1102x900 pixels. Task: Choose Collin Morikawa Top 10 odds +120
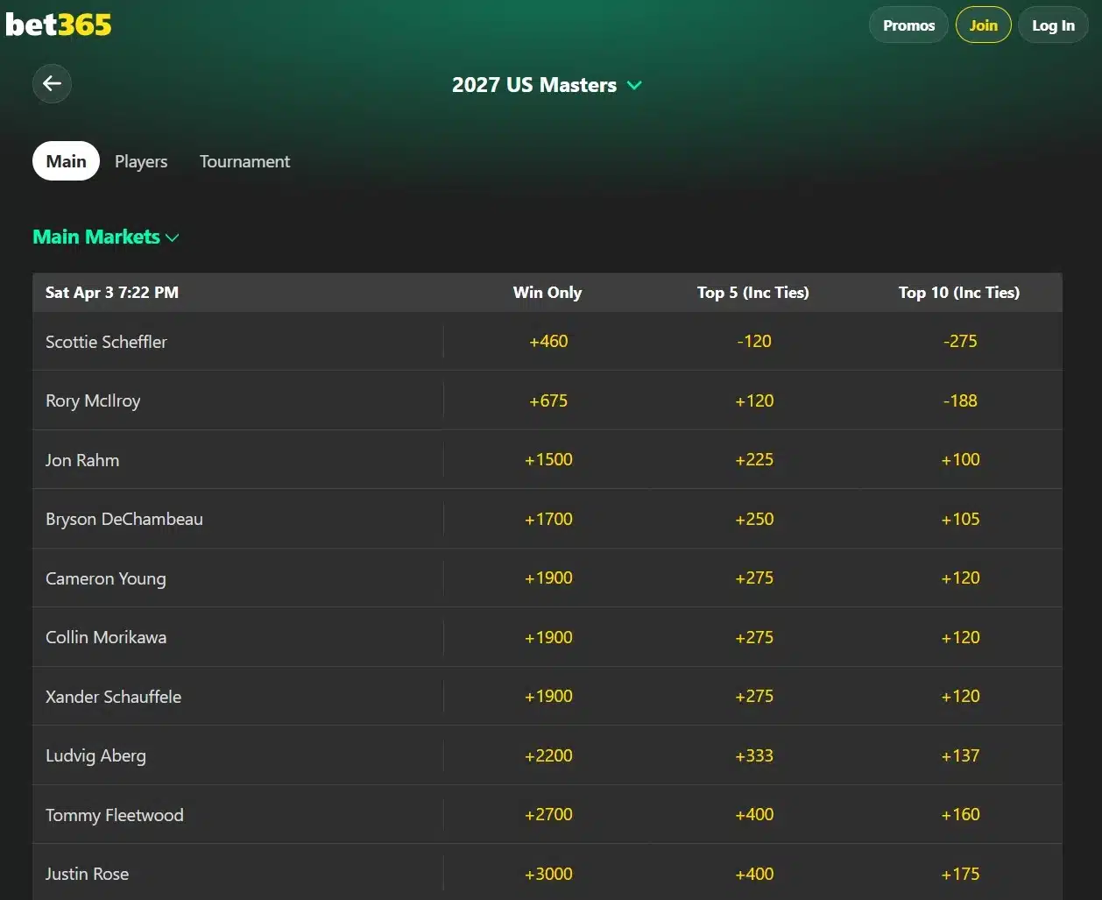tap(960, 637)
